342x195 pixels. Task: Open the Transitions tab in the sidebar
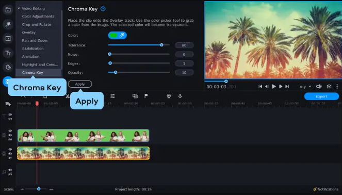click(x=8, y=39)
